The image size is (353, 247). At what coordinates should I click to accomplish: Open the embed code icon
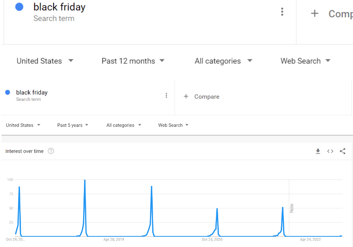pos(330,151)
